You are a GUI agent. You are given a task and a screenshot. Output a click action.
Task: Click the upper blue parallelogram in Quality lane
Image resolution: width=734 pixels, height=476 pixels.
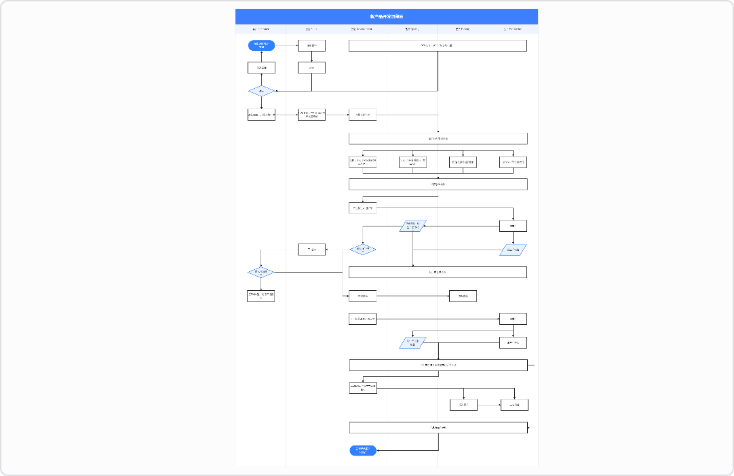pos(412,226)
